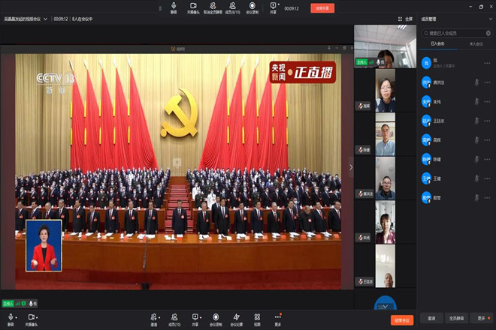Click invite button under member list
This screenshot has height=330, width=496.
coord(431,318)
